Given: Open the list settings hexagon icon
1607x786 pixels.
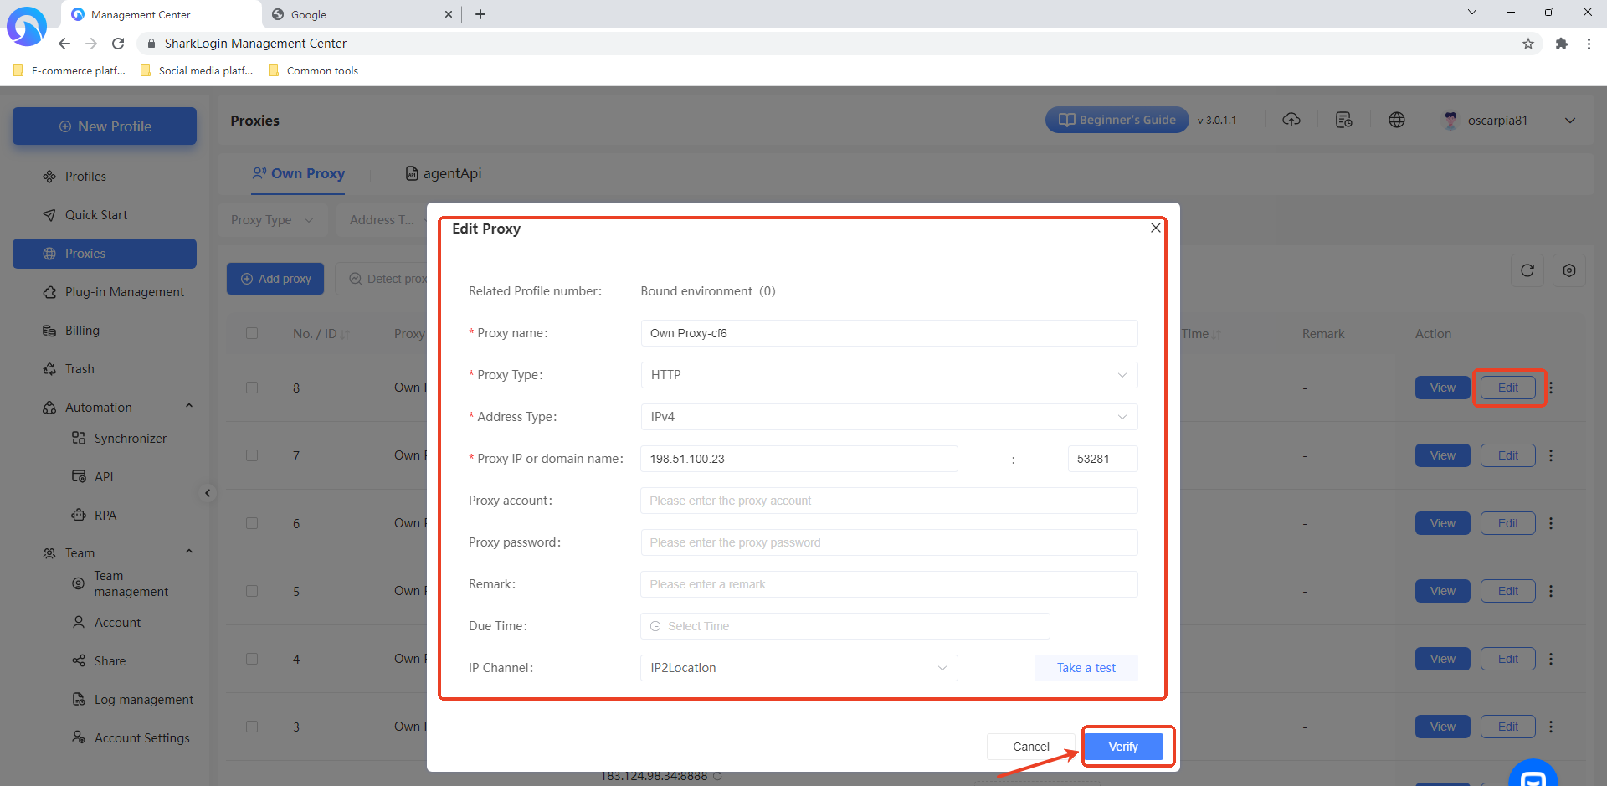Looking at the screenshot, I should click(1568, 270).
